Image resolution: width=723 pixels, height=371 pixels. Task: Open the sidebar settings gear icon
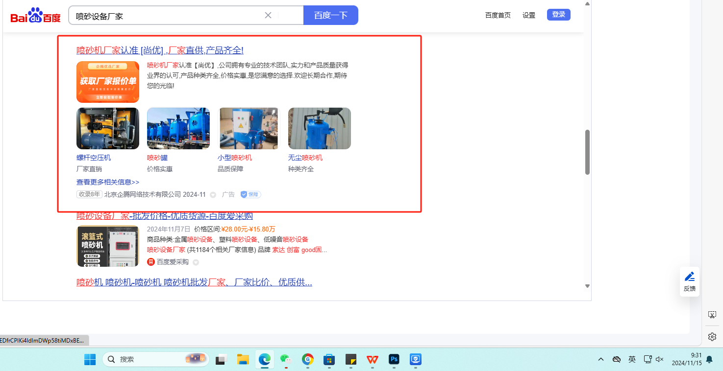tap(712, 337)
